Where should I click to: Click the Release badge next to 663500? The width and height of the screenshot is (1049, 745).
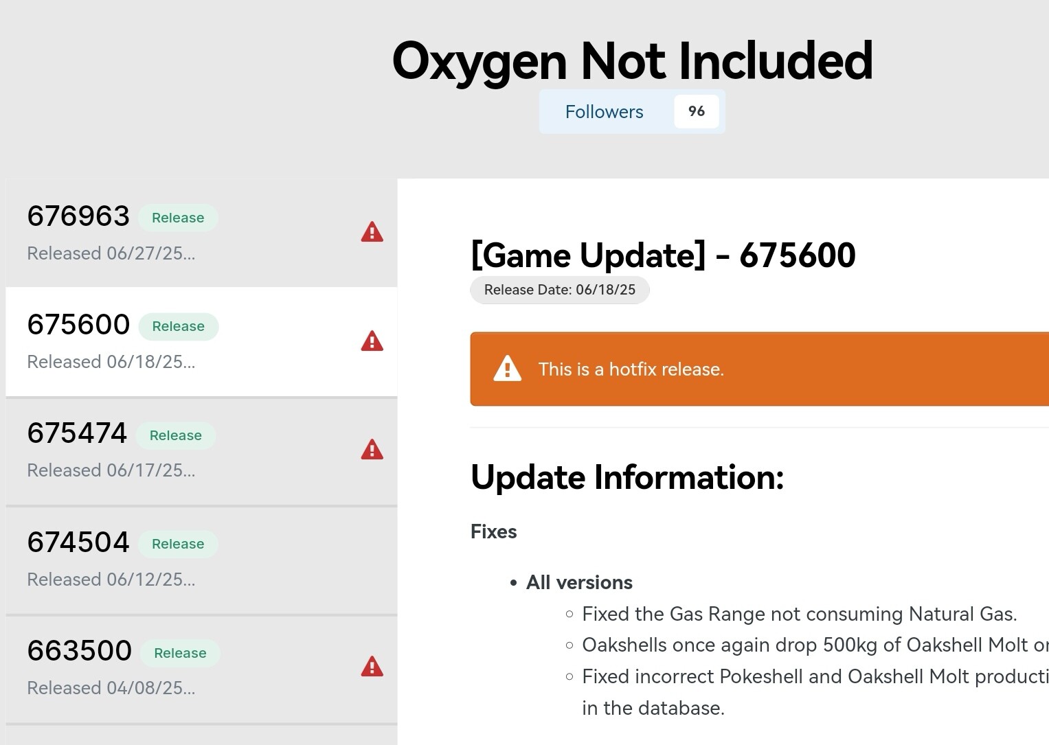point(180,653)
